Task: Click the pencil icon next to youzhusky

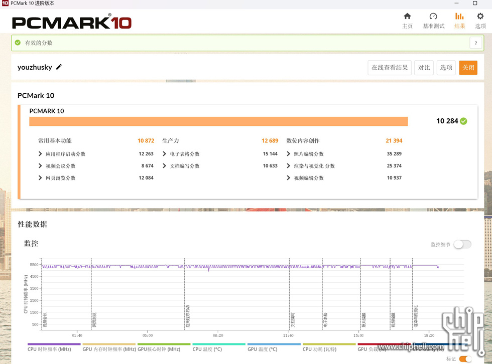Action: [59, 67]
